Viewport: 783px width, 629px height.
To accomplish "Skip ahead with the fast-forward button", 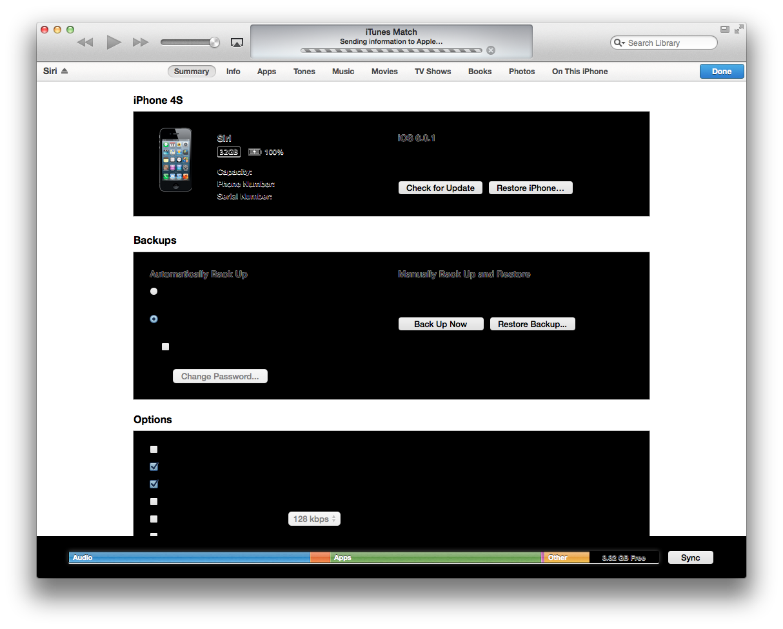I will tap(141, 43).
